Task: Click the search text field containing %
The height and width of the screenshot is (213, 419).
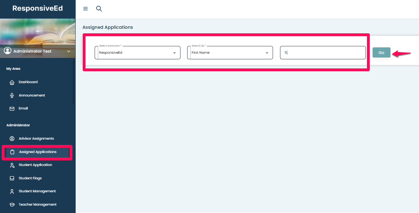Action: [x=323, y=53]
